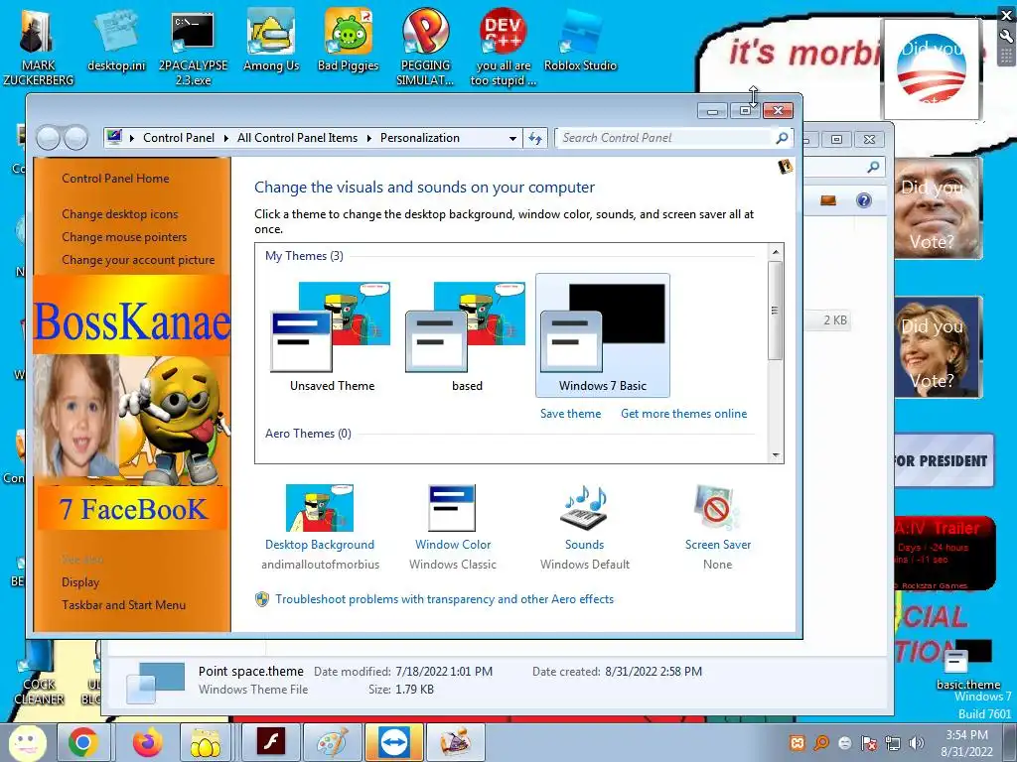The width and height of the screenshot is (1017, 762).
Task: Click Get more themes online
Action: coord(683,414)
